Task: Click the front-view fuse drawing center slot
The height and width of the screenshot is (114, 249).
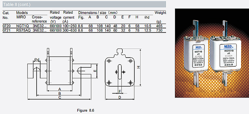Action: click(120, 72)
